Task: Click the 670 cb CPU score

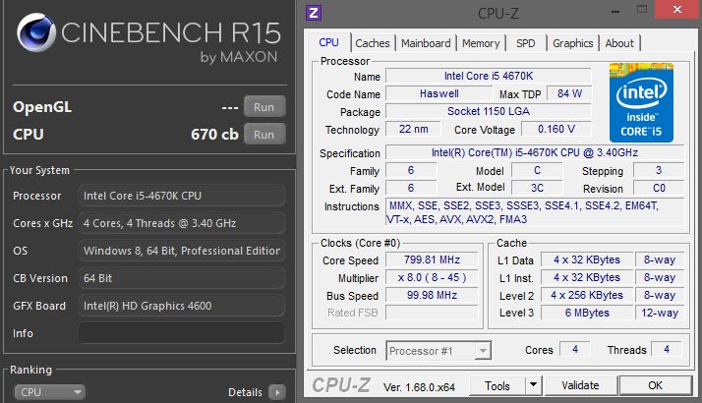Action: (214, 135)
